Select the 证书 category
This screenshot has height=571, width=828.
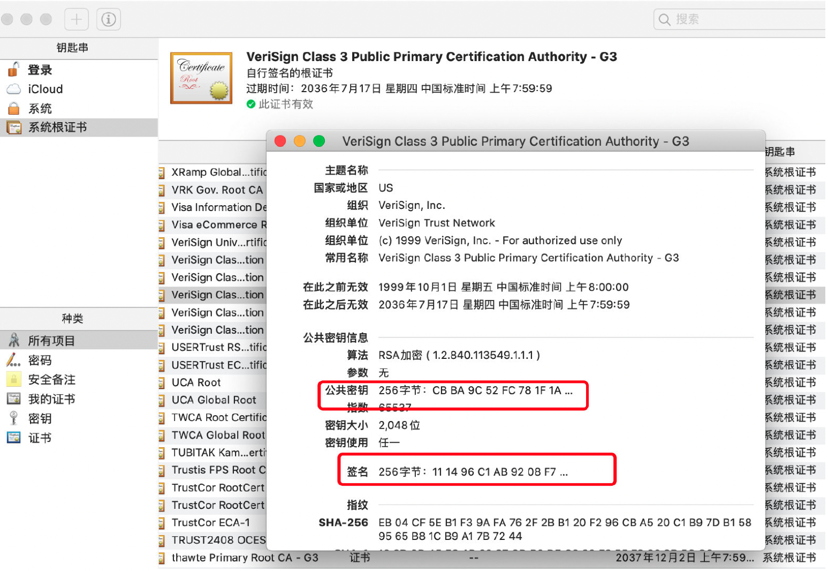tap(79, 438)
